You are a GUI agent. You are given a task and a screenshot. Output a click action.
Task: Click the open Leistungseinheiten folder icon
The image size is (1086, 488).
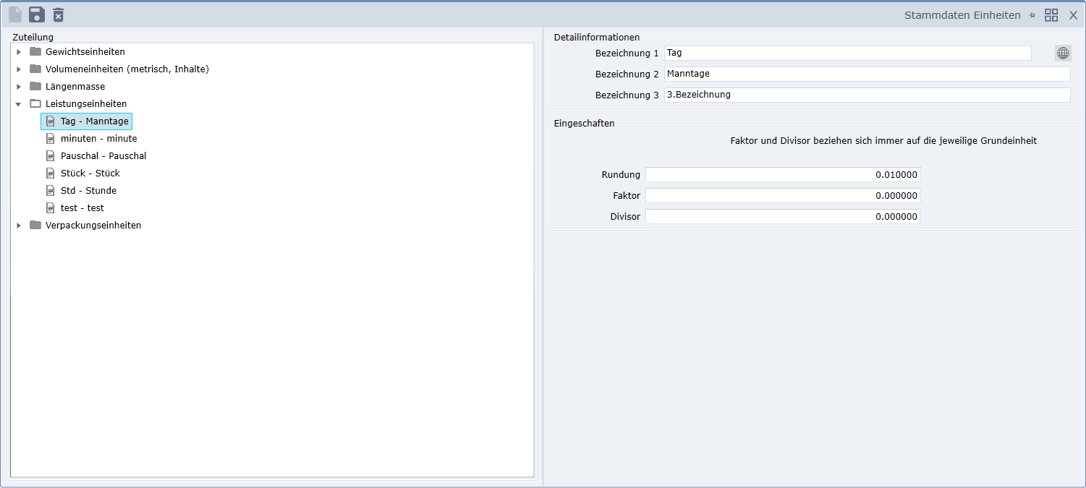click(35, 103)
